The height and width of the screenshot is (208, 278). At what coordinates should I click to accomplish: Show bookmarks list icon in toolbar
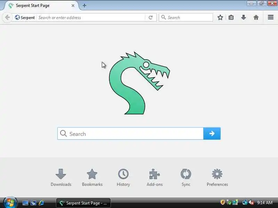(231, 18)
